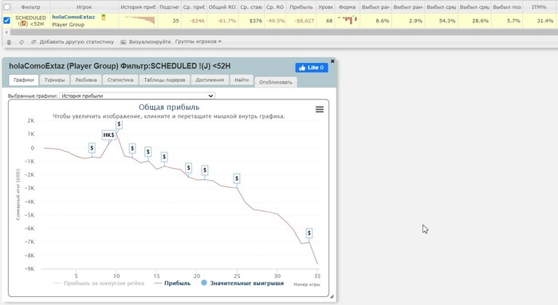Screen dimensions: 558x305
Task: Open the Найти tab
Action: pyautogui.click(x=242, y=80)
